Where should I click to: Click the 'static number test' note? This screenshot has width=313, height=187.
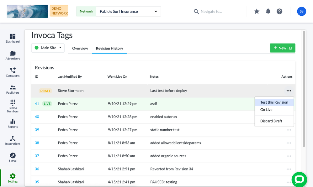click(x=165, y=130)
